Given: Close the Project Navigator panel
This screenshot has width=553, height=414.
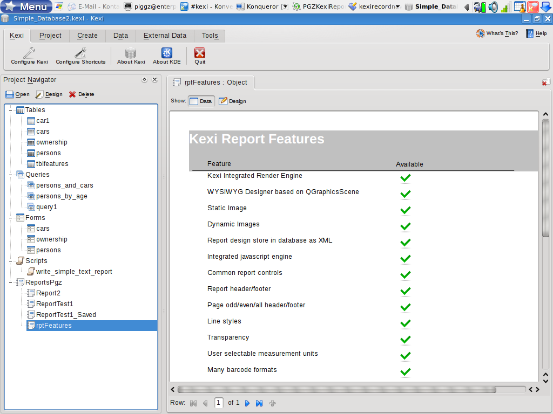Looking at the screenshot, I should 154,80.
